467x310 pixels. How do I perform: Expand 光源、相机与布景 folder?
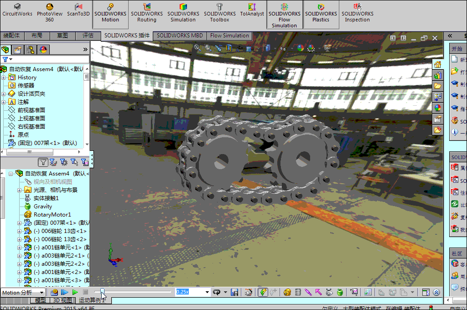click(19, 190)
